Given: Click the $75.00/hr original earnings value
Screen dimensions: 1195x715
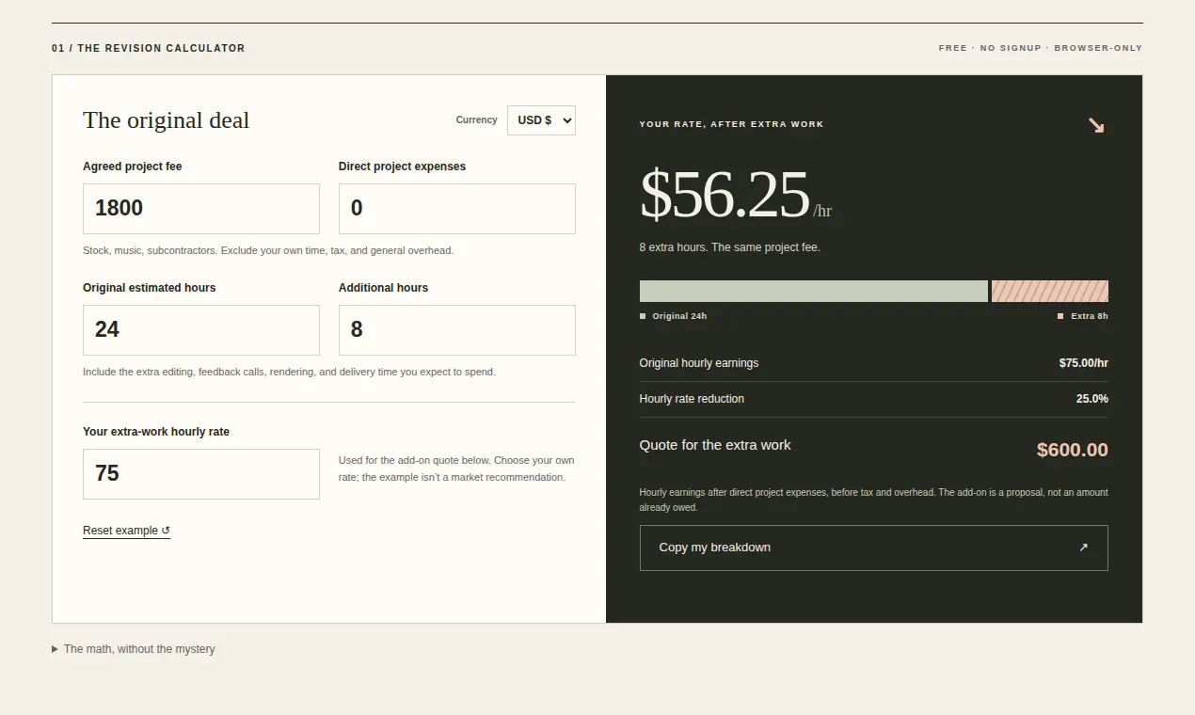Looking at the screenshot, I should (x=1084, y=363).
